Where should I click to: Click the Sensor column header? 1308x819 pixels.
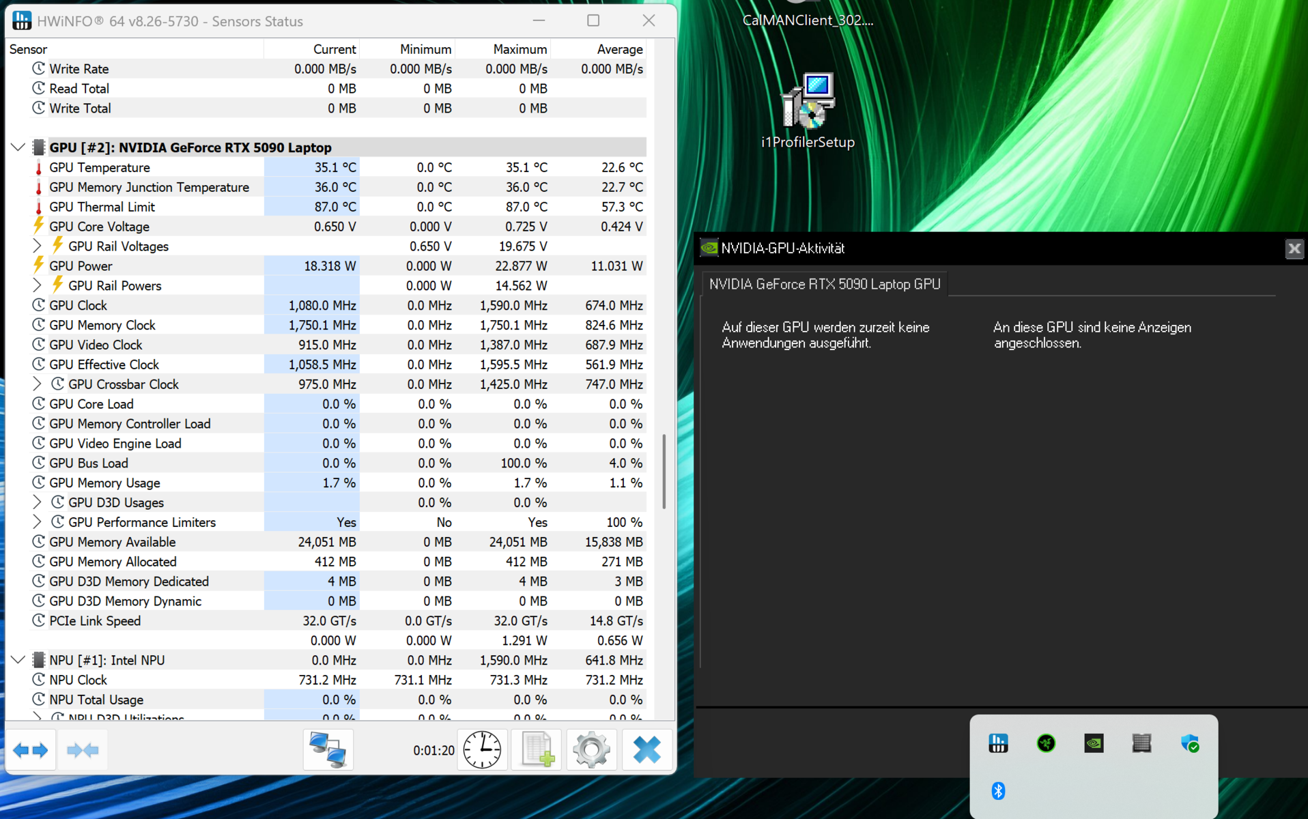[x=135, y=49]
